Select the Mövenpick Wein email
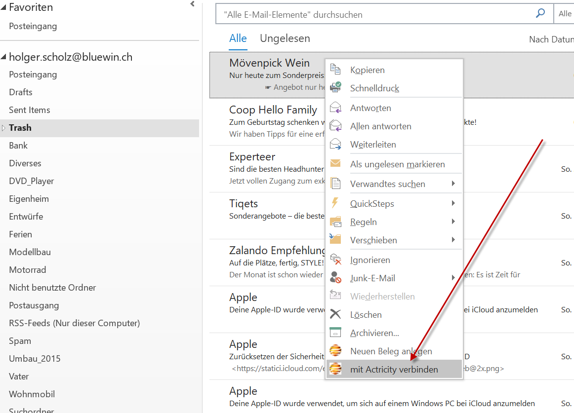574x413 pixels. 267,75
